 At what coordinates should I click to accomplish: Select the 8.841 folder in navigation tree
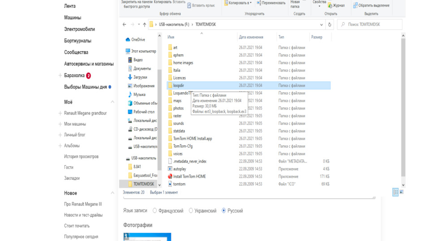pyautogui.click(x=134, y=166)
